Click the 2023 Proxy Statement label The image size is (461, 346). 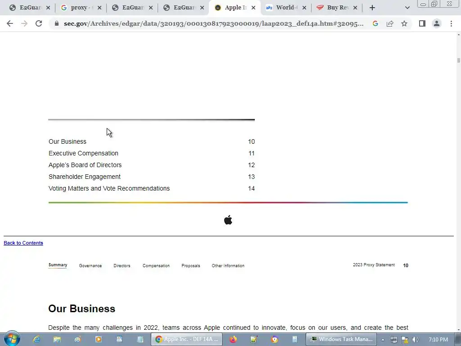374,265
